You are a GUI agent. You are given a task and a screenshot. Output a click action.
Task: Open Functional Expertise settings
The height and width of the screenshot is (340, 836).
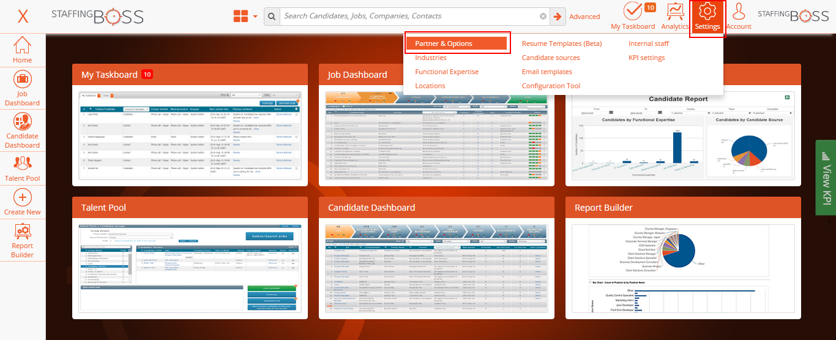[447, 72]
